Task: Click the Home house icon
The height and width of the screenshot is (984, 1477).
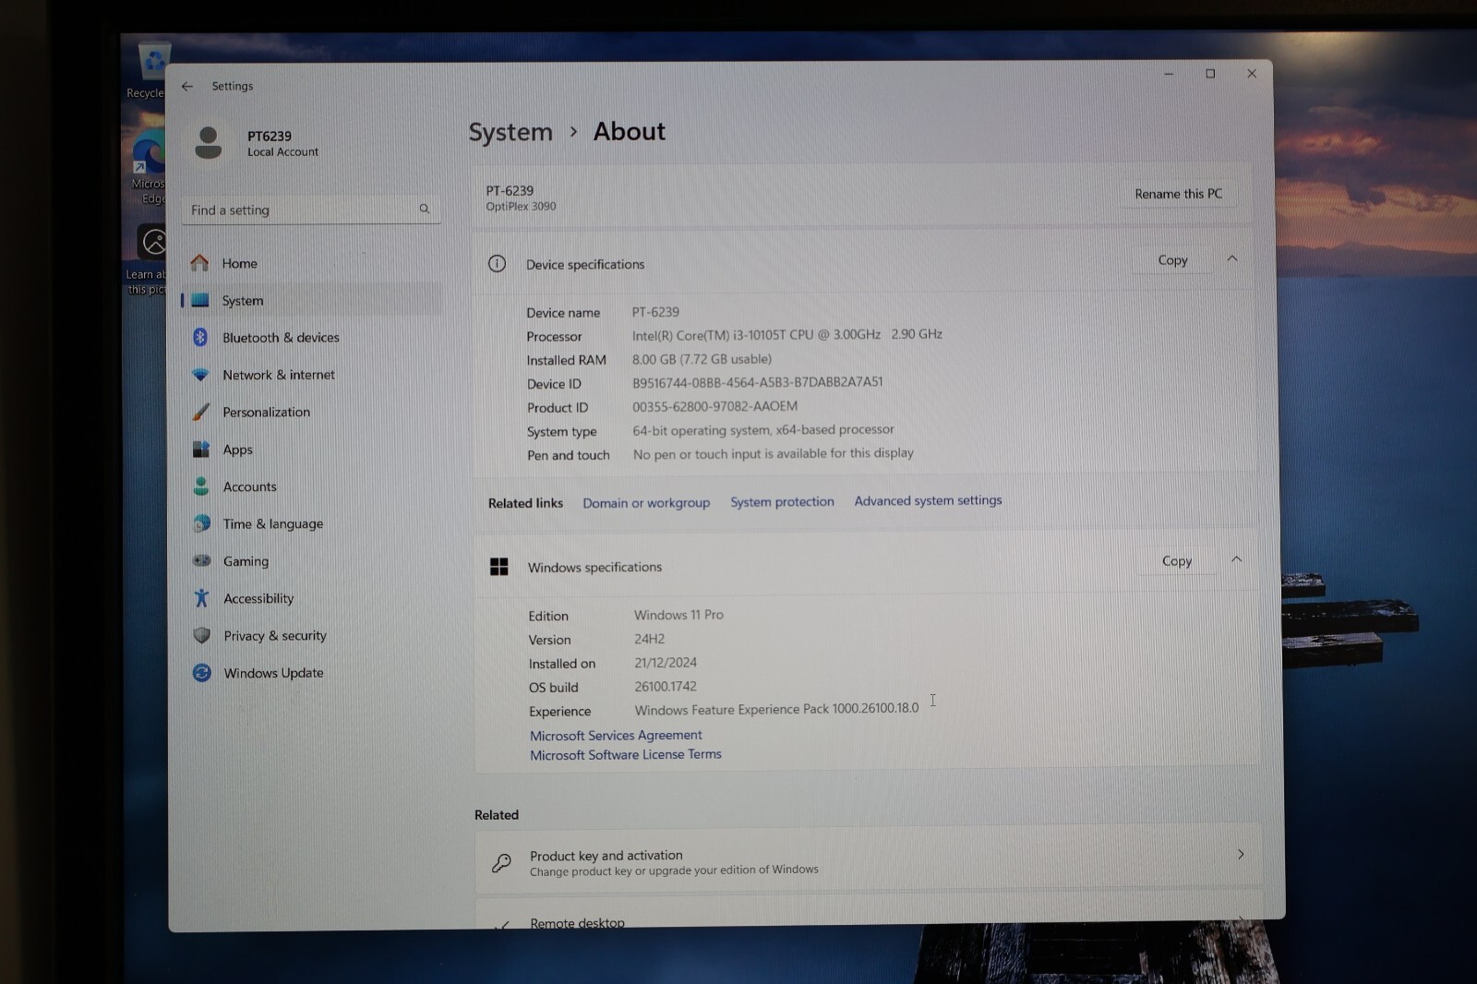Action: pos(199,263)
